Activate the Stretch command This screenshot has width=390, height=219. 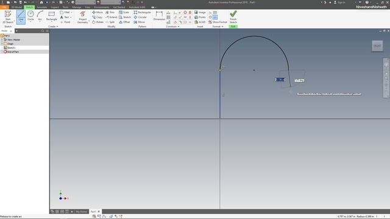(x=125, y=17)
